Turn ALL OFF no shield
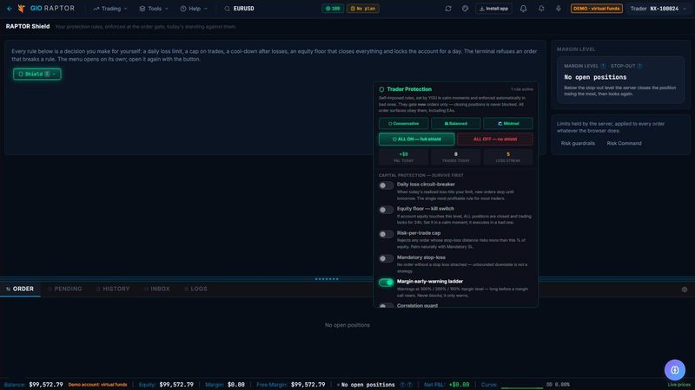This screenshot has height=390, width=695. [x=495, y=139]
